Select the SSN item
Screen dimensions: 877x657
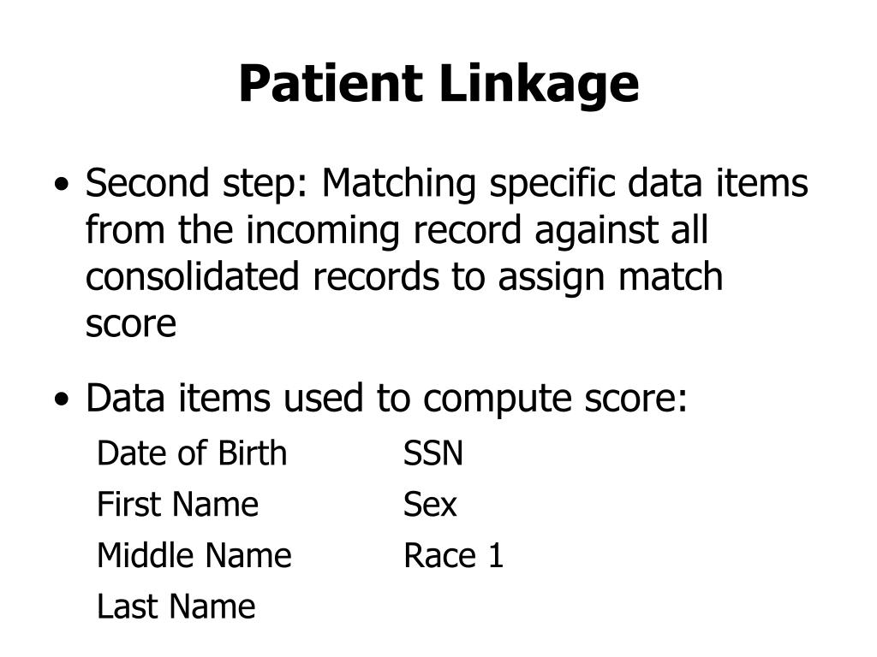(433, 453)
